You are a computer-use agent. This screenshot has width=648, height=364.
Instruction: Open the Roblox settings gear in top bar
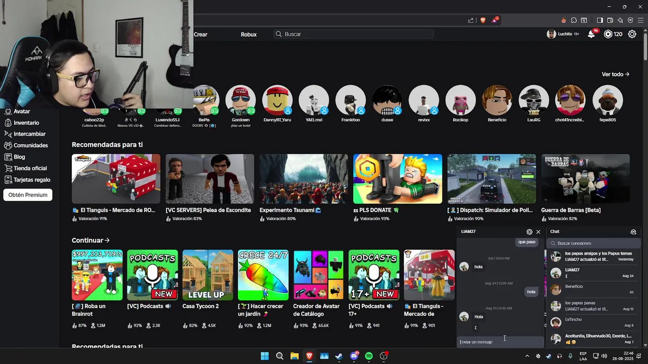point(632,34)
